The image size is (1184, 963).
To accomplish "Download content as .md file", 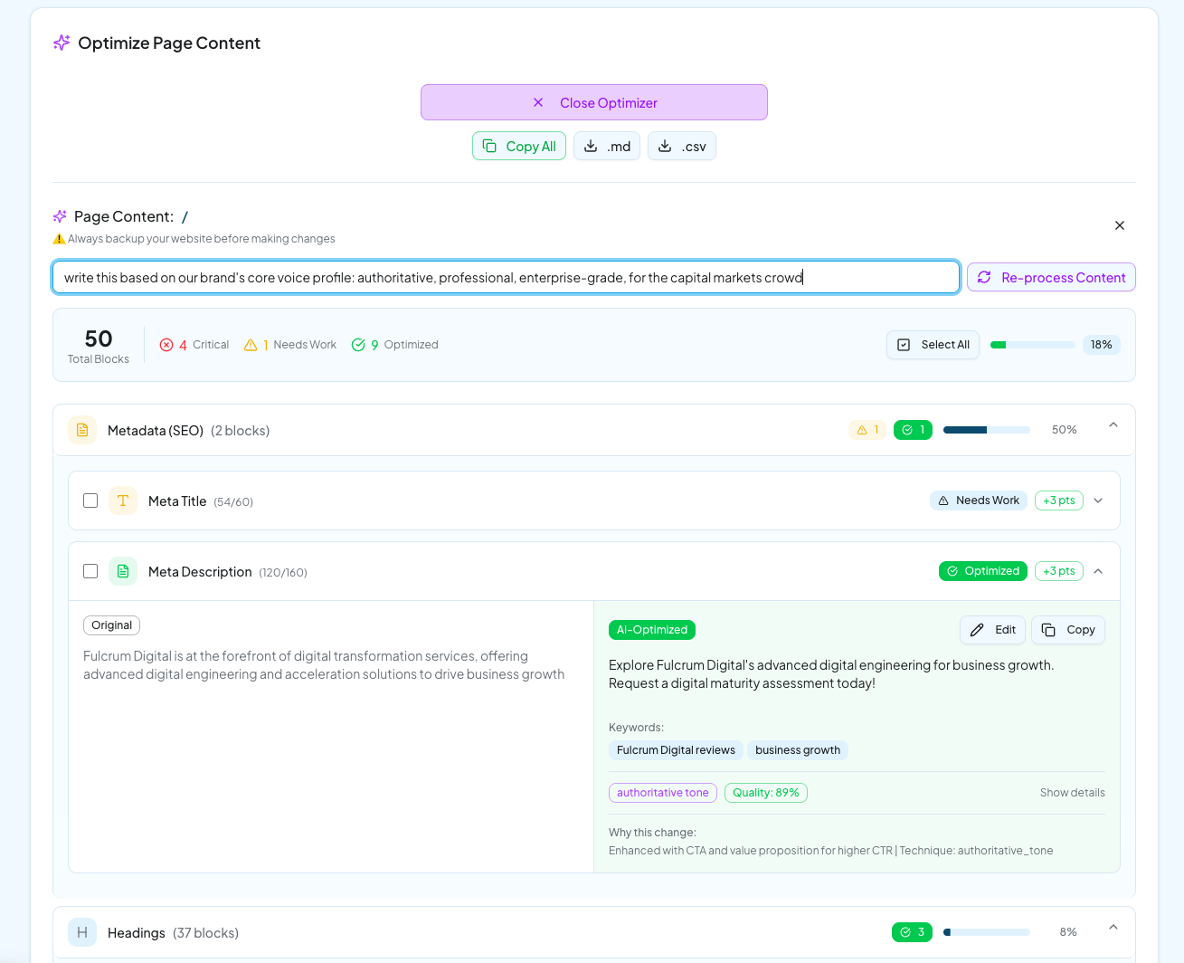I will pos(607,146).
